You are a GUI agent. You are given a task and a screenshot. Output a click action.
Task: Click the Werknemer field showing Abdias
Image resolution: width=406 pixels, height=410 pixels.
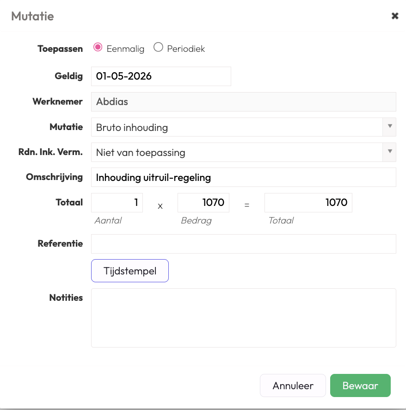pyautogui.click(x=244, y=102)
